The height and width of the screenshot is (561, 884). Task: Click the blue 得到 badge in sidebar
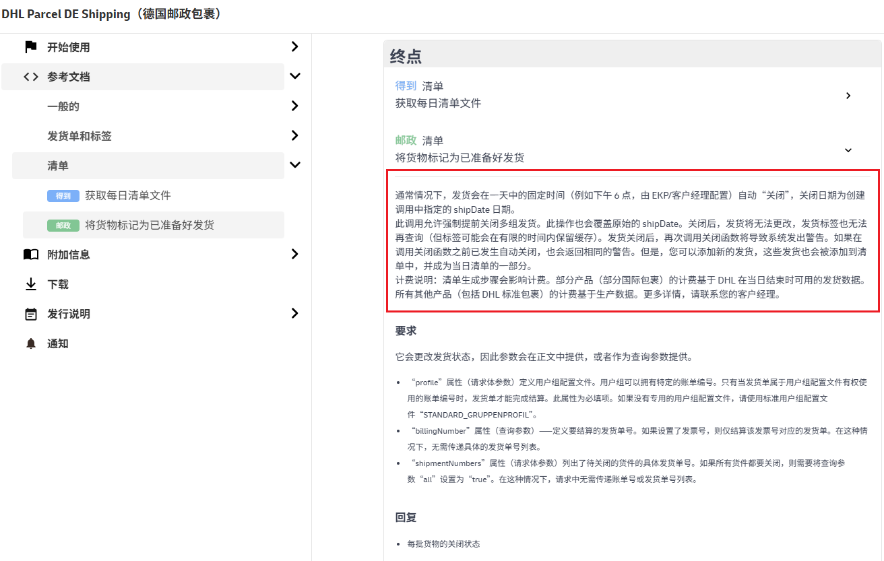[x=63, y=196]
